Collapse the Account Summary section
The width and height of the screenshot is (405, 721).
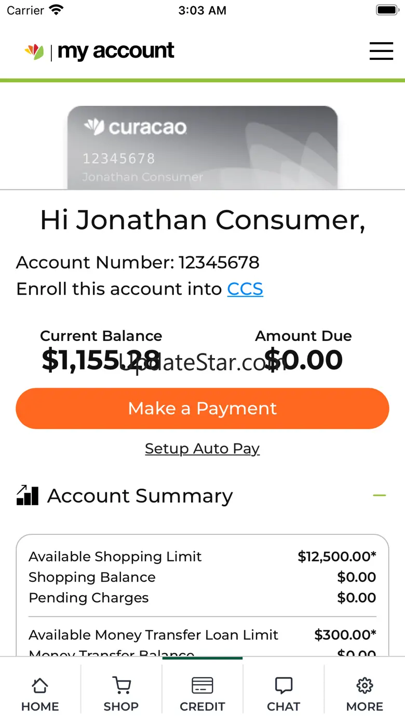coord(380,495)
